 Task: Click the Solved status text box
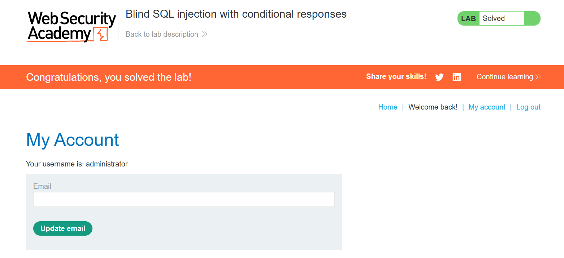[x=501, y=19]
